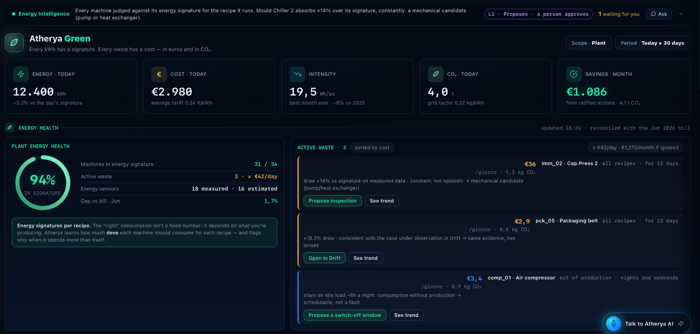700x334 pixels.
Task: Click the Talk to Atherya AI button
Action: click(x=647, y=323)
